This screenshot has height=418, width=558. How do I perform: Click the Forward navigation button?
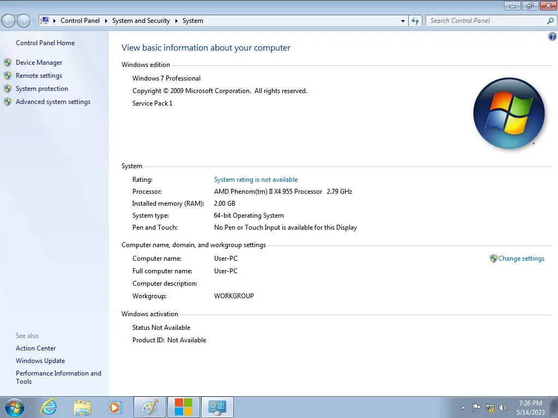coord(23,21)
